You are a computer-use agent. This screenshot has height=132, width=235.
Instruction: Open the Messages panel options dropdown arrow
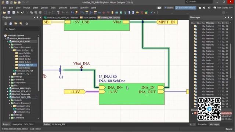[x=225, y=18]
